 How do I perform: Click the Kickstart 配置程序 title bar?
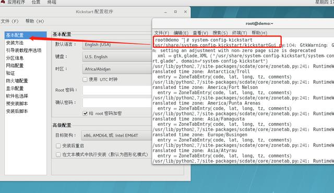(x=94, y=11)
